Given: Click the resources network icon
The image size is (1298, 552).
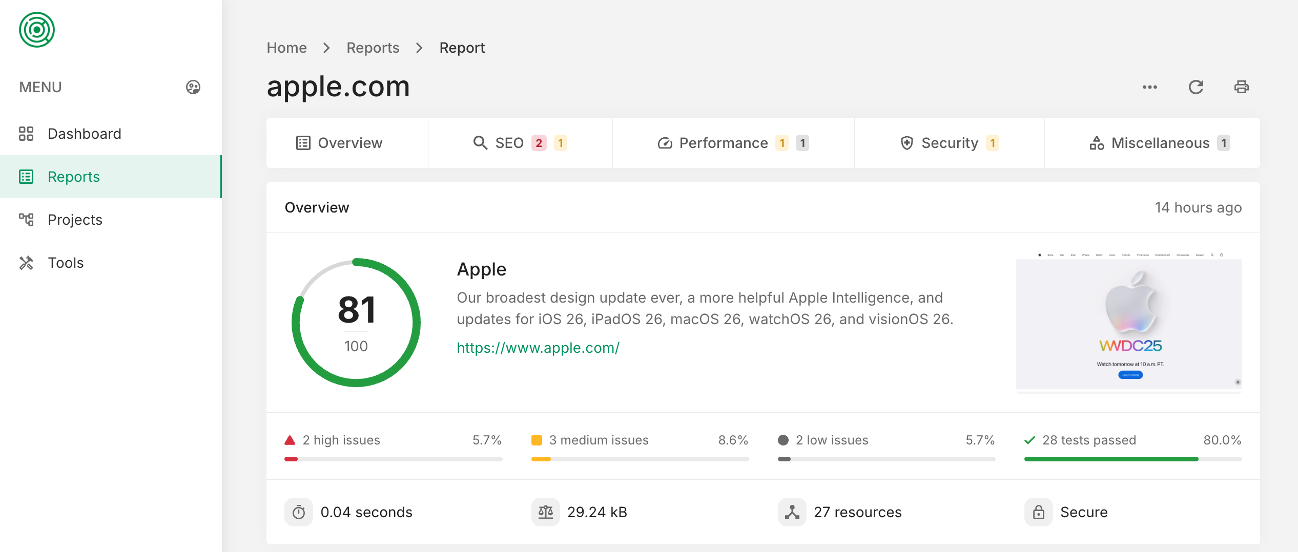Looking at the screenshot, I should coord(792,512).
